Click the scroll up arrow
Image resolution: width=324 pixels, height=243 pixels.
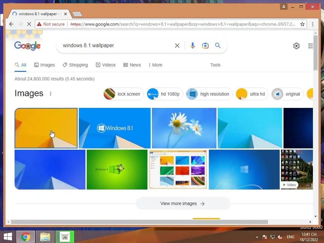click(x=315, y=33)
